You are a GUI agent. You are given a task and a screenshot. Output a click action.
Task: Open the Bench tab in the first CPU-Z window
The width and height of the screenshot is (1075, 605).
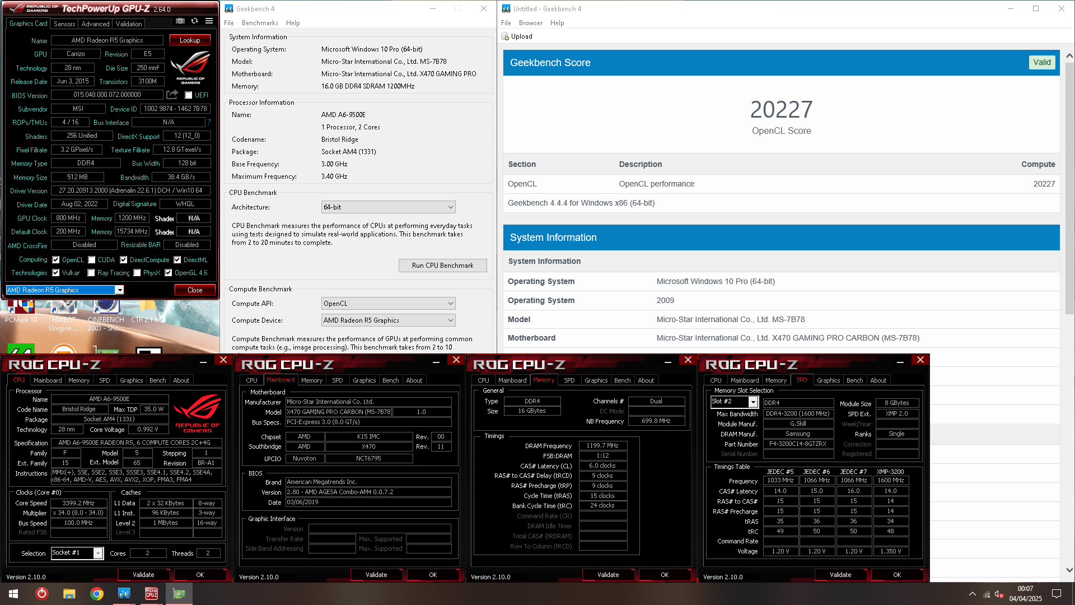pyautogui.click(x=157, y=380)
